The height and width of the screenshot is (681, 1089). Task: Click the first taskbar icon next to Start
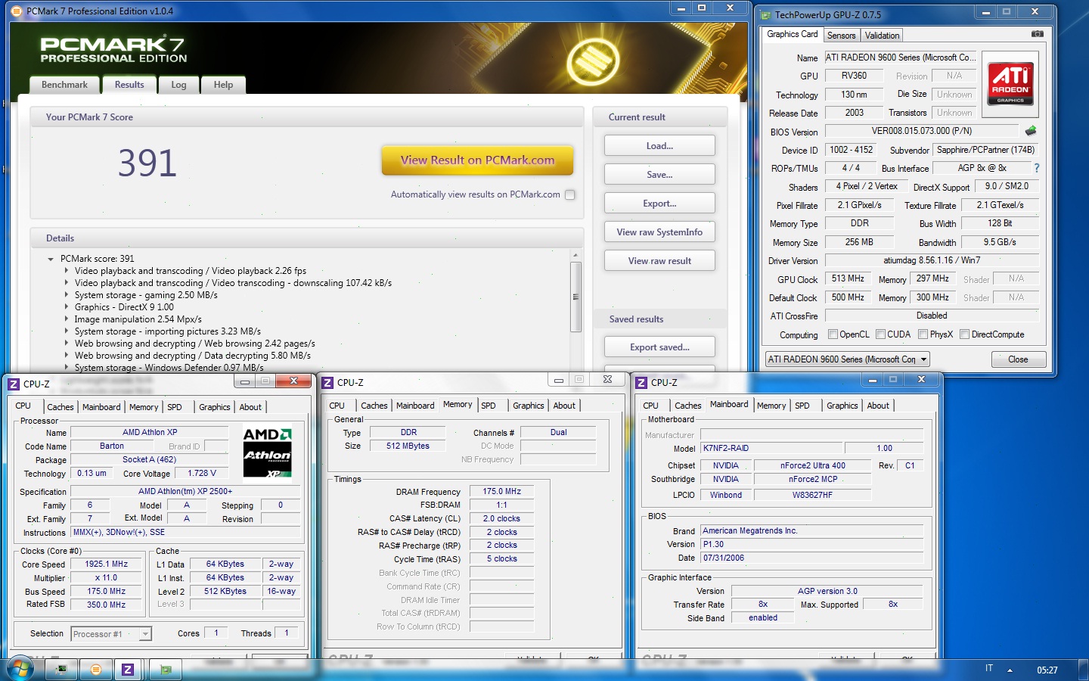pos(61,669)
